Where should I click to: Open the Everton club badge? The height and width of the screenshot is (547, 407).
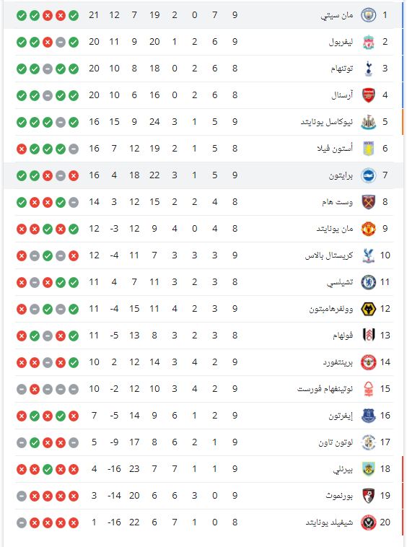click(368, 416)
